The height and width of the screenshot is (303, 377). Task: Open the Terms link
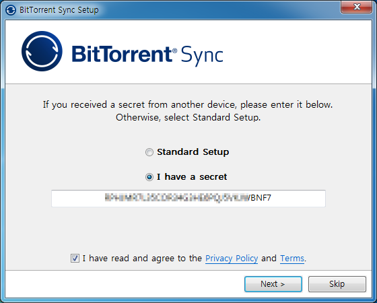point(292,259)
